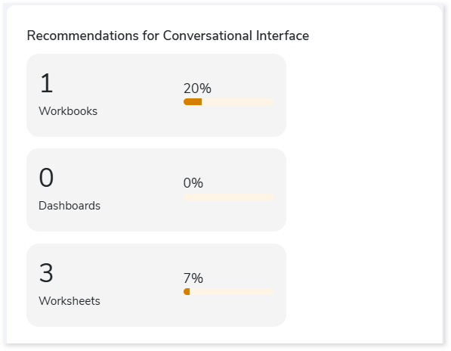Click the Worksheets recommendation card
The image size is (451, 351).
156,285
